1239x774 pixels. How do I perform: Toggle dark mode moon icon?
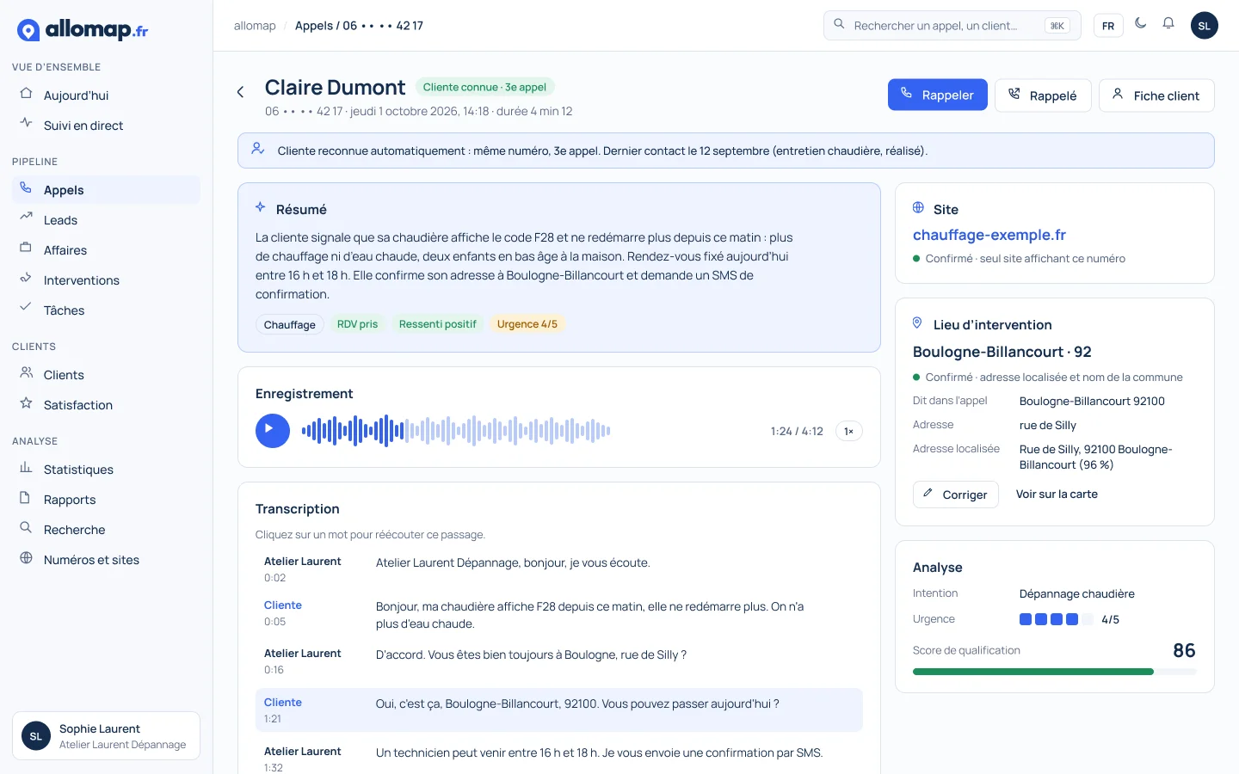pyautogui.click(x=1141, y=23)
